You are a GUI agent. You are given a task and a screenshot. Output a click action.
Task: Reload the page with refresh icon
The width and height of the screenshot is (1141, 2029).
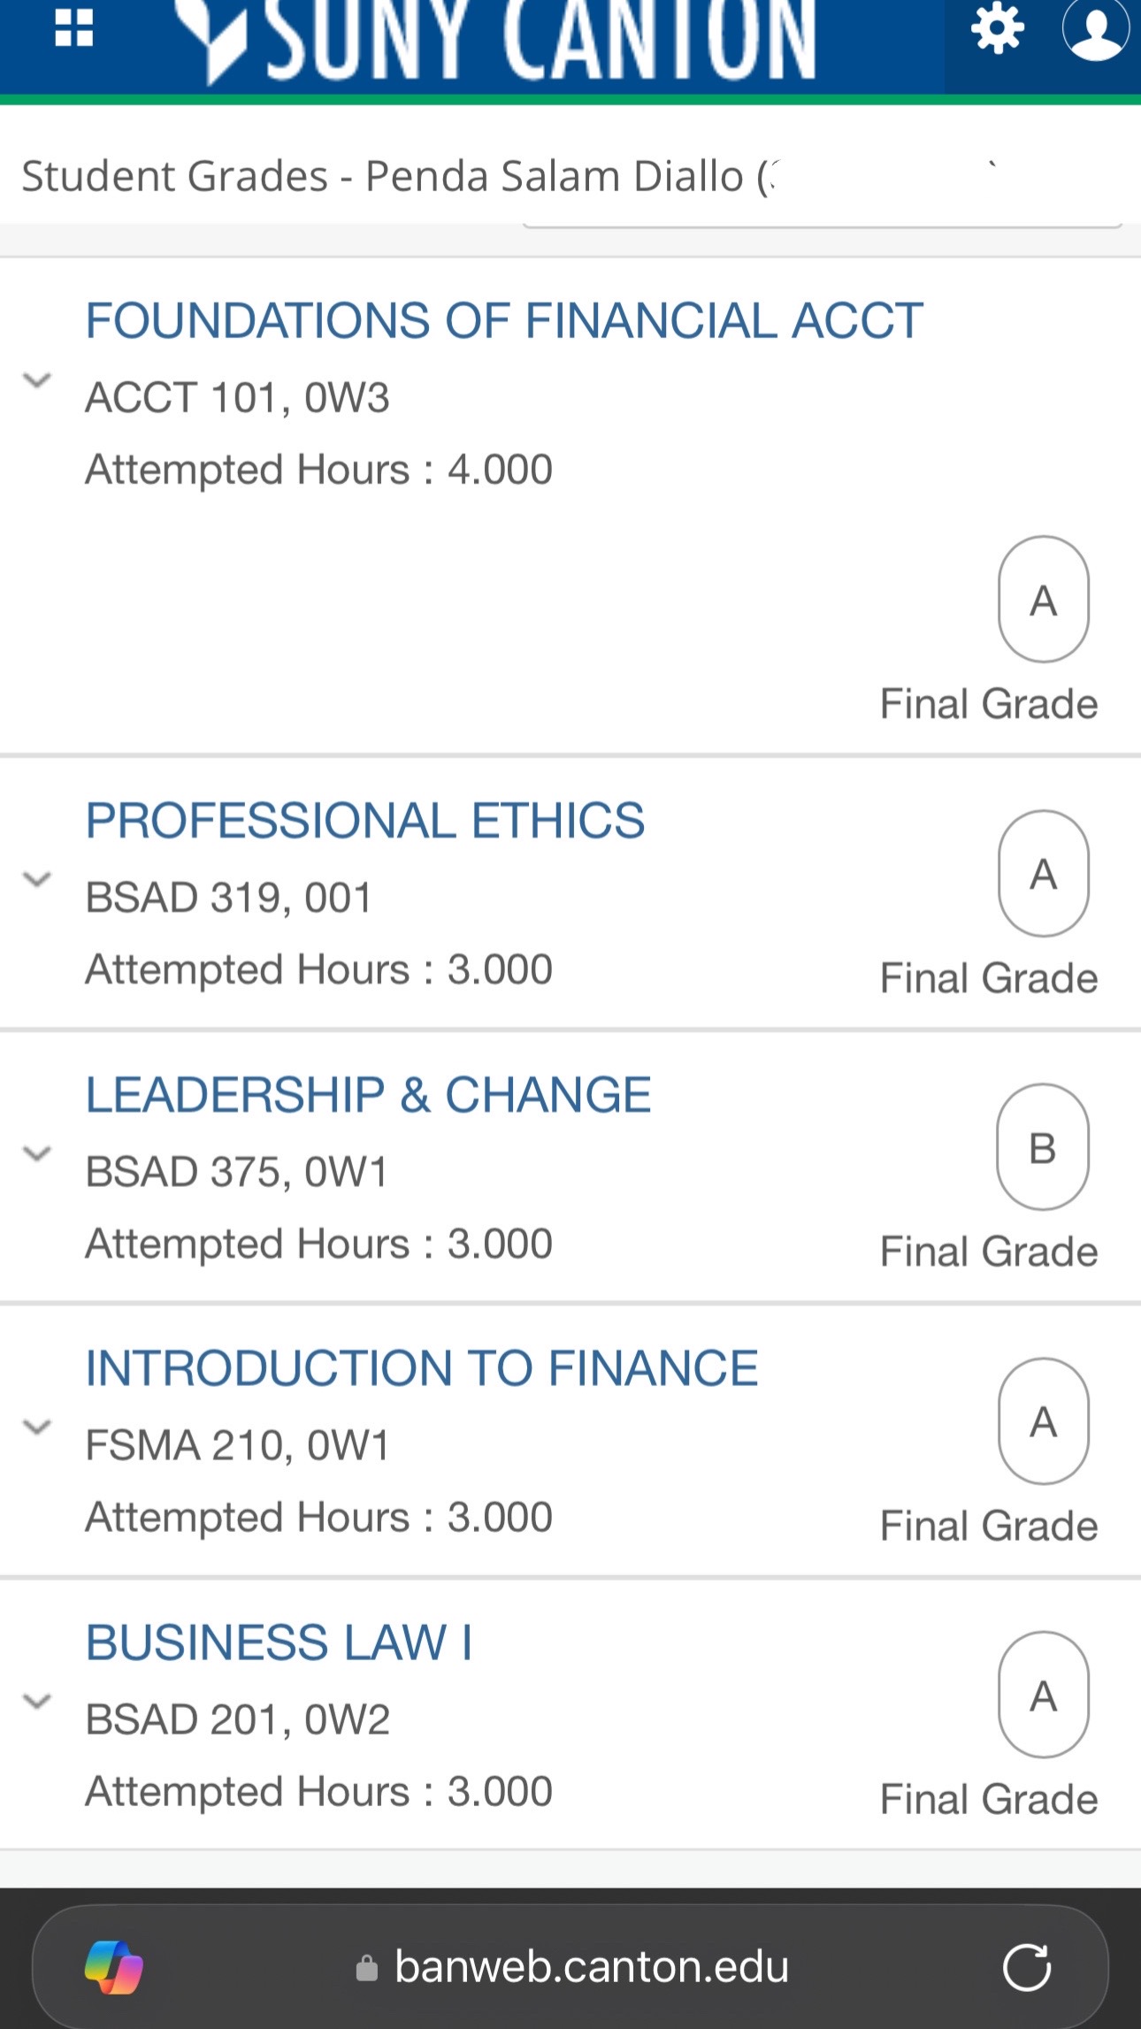click(x=1027, y=1967)
